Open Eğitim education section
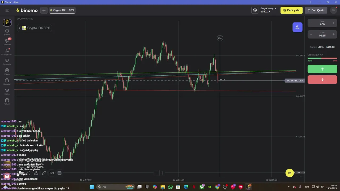The height and width of the screenshot is (191, 340). point(7,92)
